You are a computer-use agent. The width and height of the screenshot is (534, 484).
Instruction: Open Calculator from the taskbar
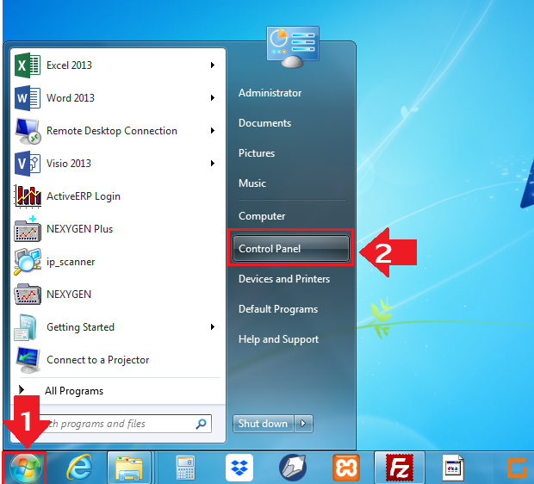click(185, 468)
